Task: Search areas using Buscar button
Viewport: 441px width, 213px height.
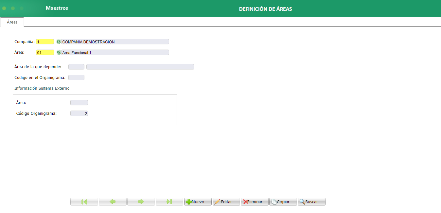Action: (x=312, y=202)
